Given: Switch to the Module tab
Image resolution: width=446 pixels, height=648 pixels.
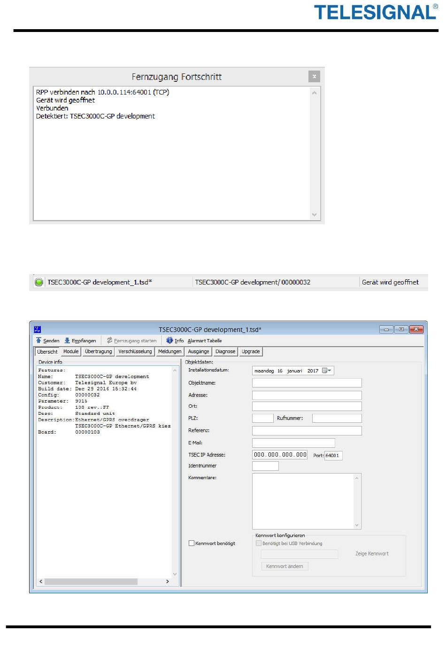Looking at the screenshot, I should pos(71,352).
